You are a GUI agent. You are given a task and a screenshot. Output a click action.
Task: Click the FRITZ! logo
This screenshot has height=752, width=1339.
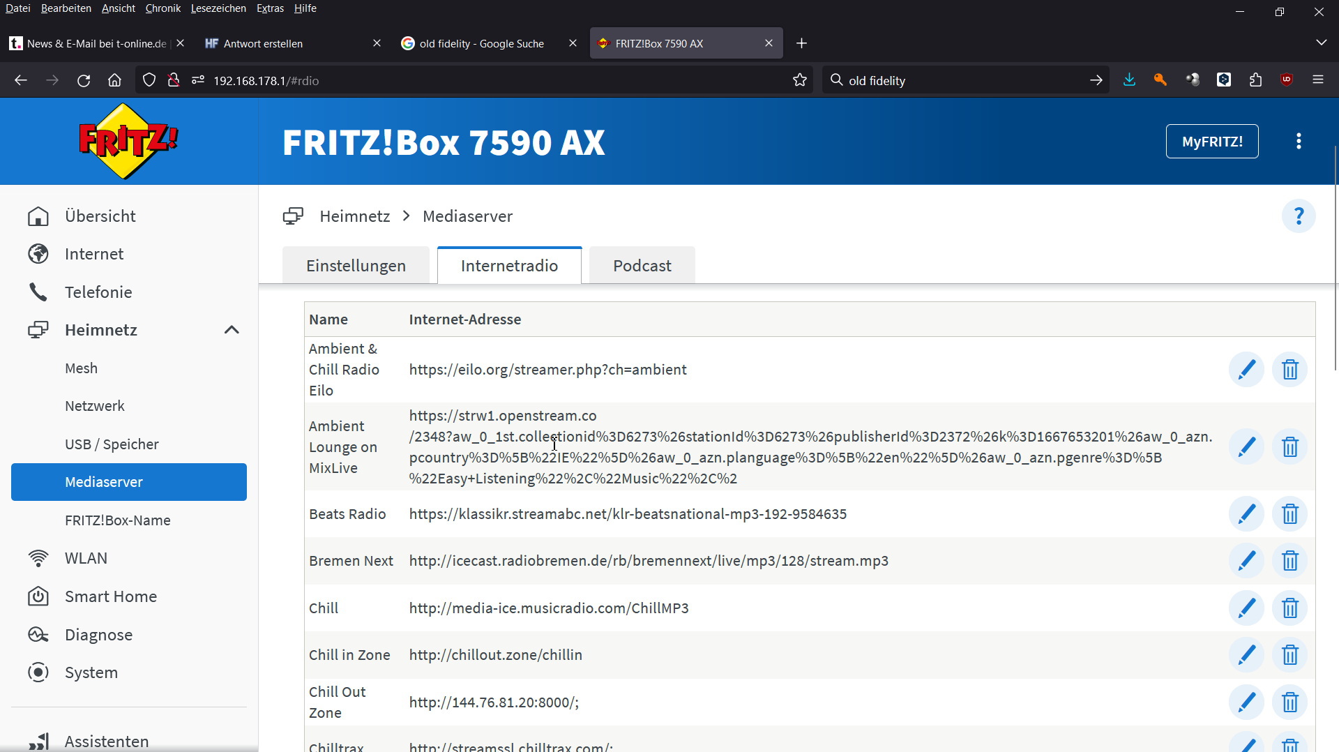pos(128,141)
